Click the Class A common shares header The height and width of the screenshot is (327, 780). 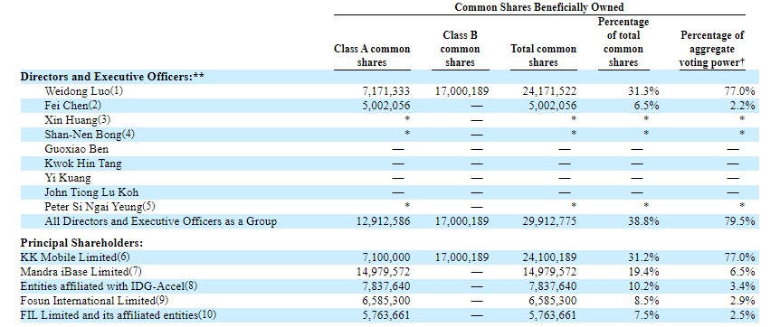(x=372, y=56)
